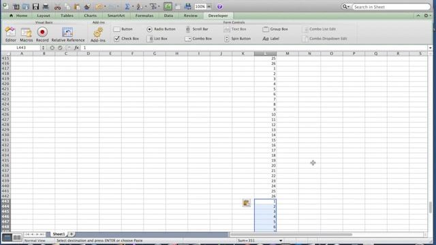Image resolution: width=436 pixels, height=245 pixels.
Task: Open the purple Help icon
Action: click(219, 7)
